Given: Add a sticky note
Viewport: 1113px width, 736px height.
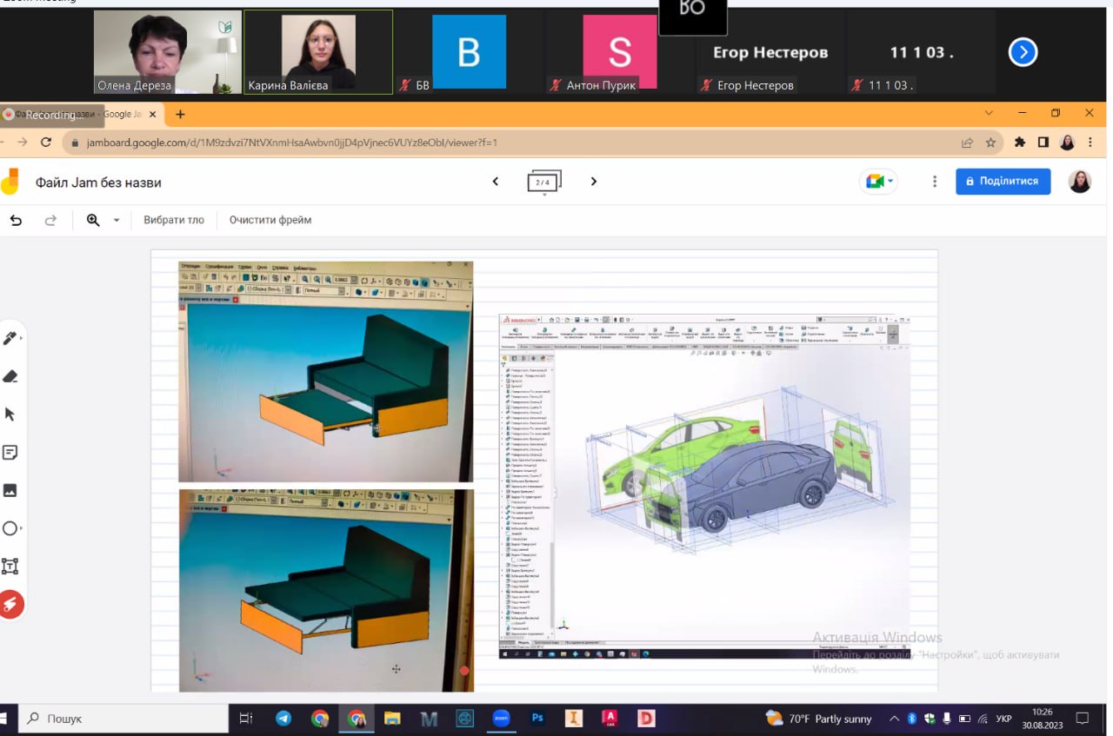Looking at the screenshot, I should tap(10, 453).
